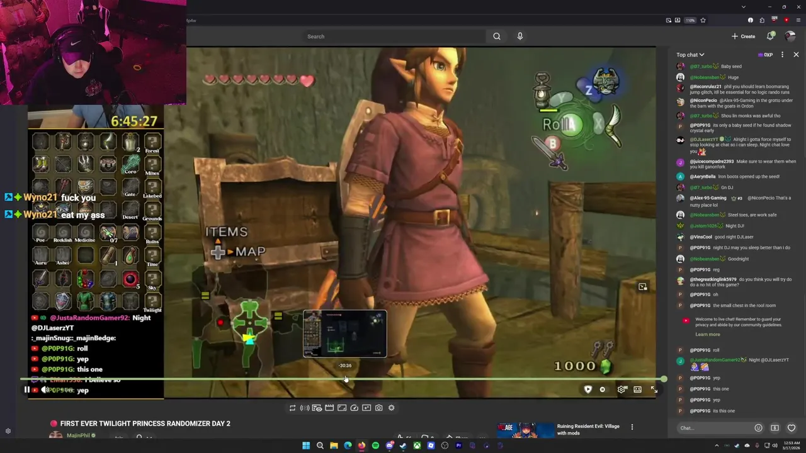Switch player to theater mode

tap(637, 389)
